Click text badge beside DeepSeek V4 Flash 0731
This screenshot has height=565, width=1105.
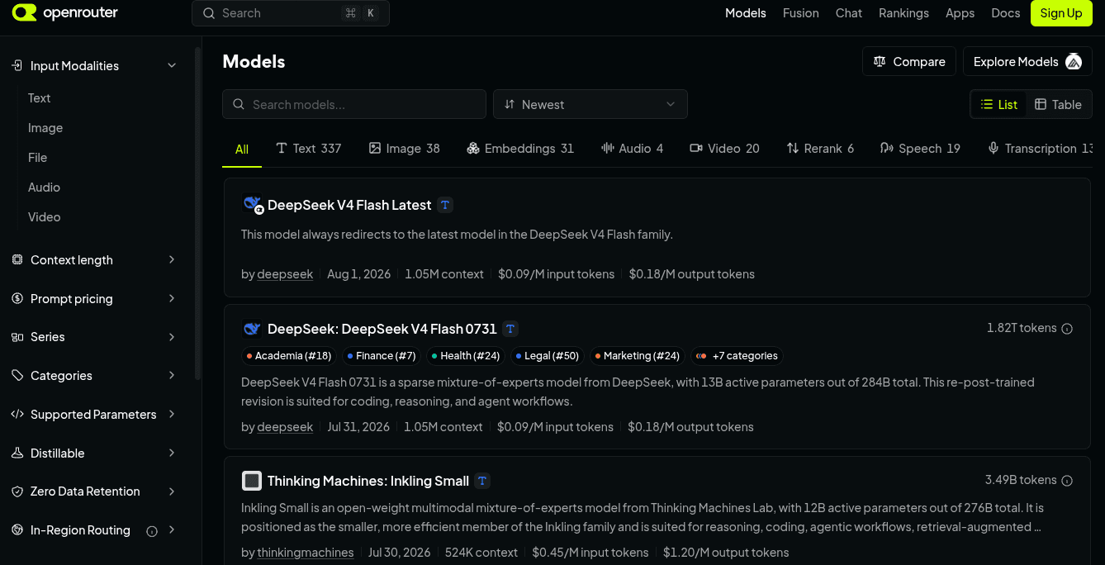[510, 329]
